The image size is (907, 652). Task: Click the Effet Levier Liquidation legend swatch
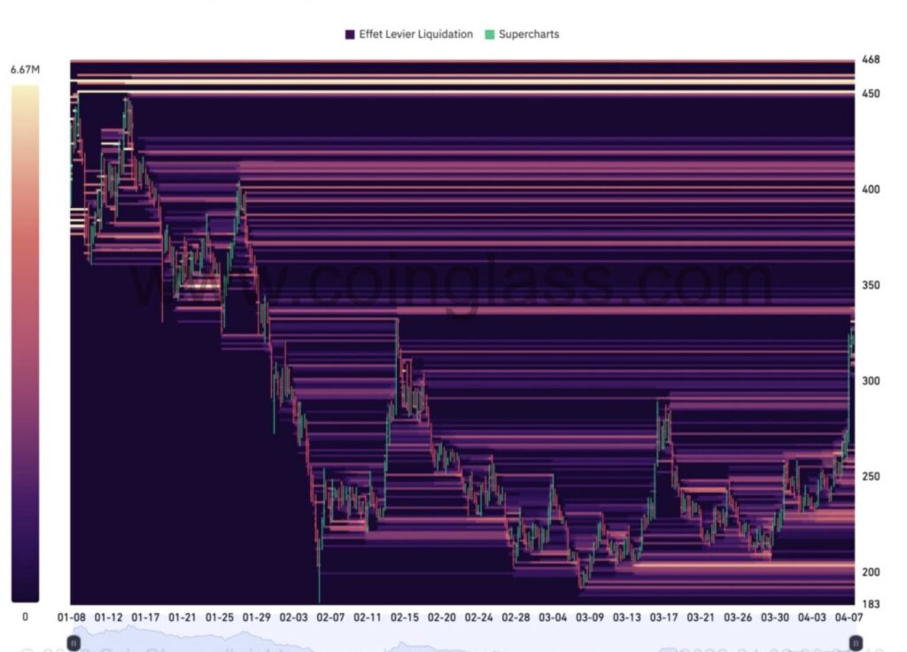point(348,35)
